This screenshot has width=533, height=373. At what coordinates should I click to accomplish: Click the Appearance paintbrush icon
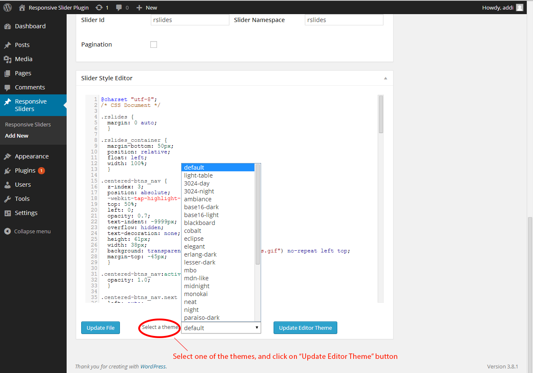click(7, 156)
